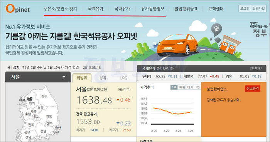Click the 전국 평균유가 1553.00 value

88,122
